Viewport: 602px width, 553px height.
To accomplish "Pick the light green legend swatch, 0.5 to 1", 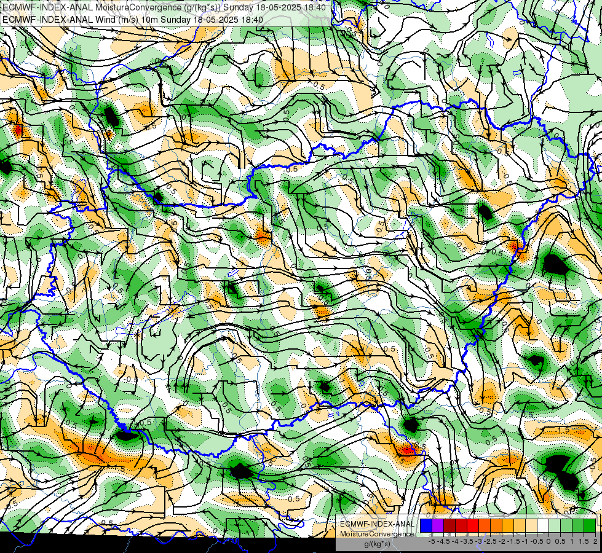I will pyautogui.click(x=566, y=525).
